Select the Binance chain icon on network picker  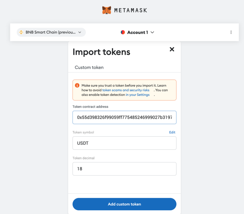(x=21, y=32)
